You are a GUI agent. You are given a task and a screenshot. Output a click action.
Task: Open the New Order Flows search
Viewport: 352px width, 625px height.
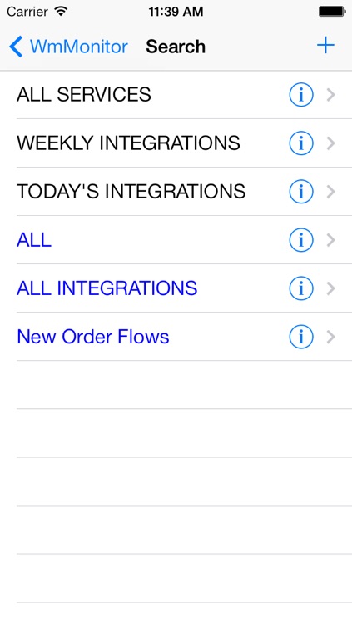(x=176, y=337)
